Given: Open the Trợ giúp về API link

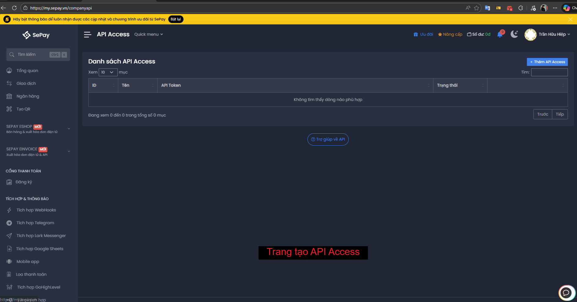Looking at the screenshot, I should (x=328, y=139).
